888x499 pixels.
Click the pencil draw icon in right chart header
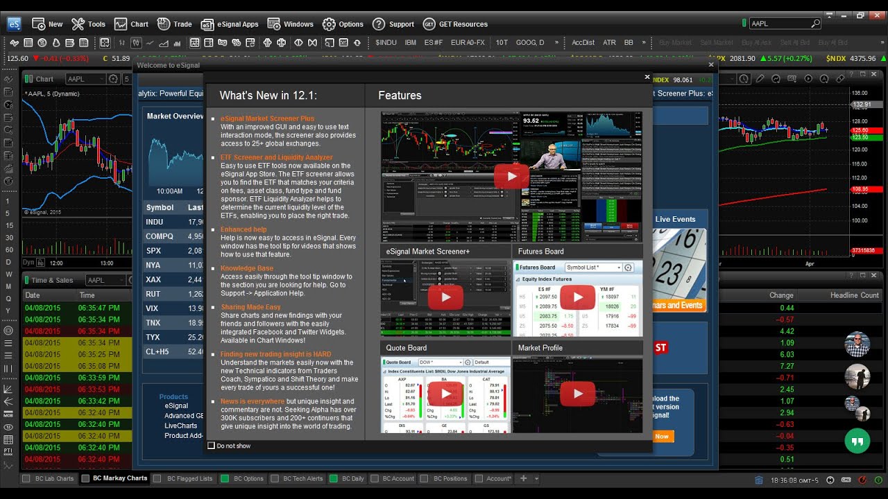coord(760,79)
